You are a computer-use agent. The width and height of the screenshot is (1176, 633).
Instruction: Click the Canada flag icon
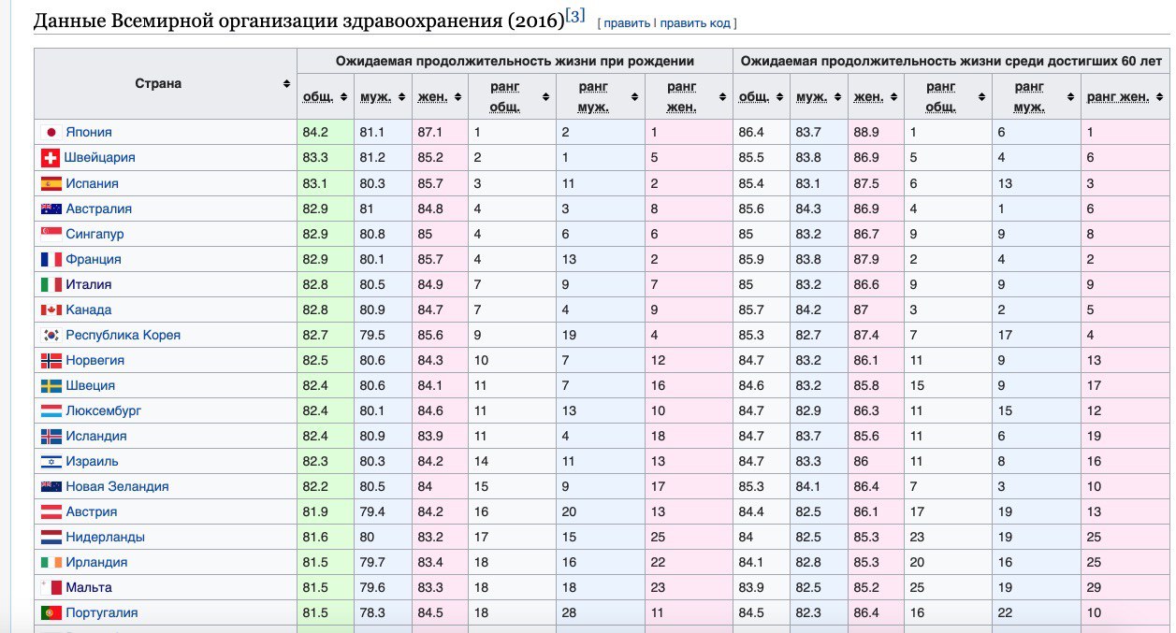click(x=51, y=309)
